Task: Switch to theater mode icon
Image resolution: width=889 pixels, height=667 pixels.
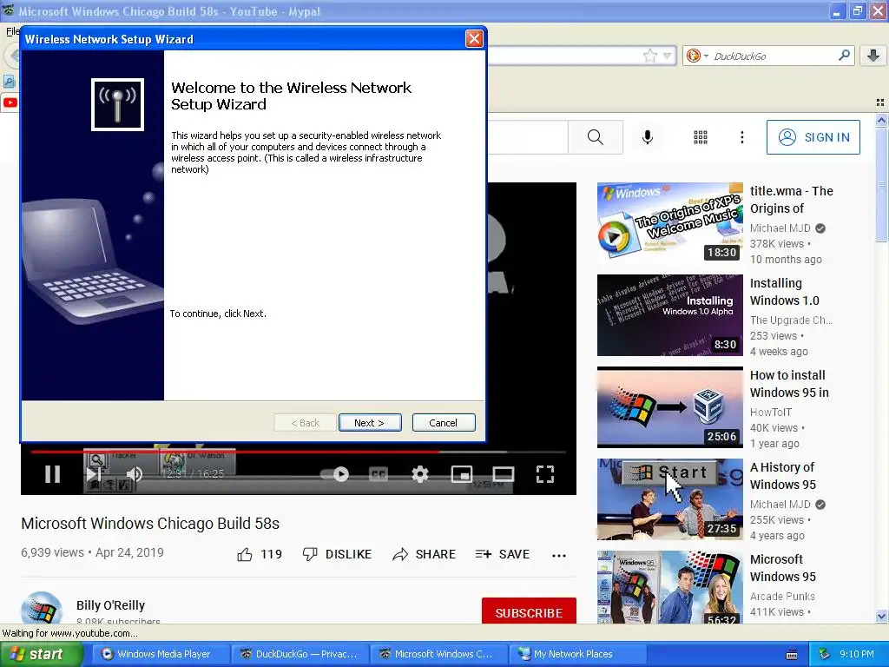Action: 503,474
